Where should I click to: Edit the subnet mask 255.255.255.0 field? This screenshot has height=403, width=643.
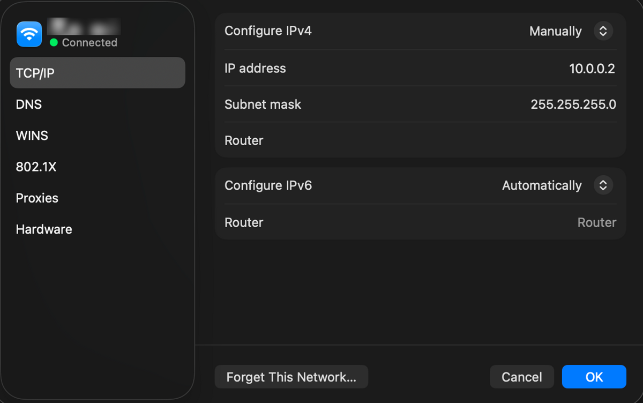[573, 105]
